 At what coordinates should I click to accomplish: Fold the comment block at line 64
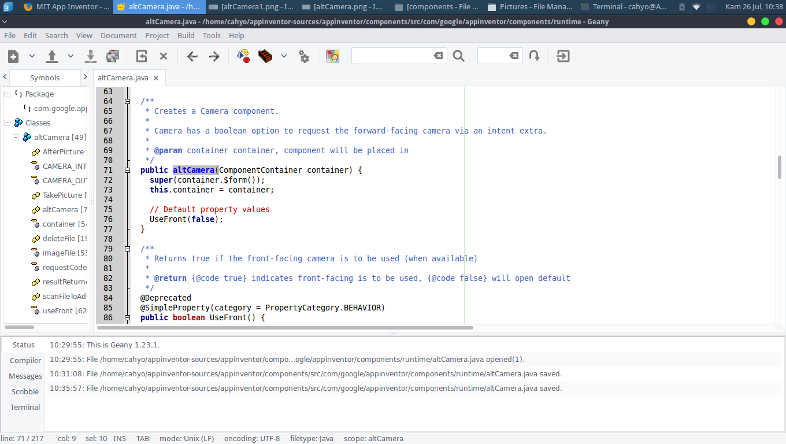coord(128,101)
